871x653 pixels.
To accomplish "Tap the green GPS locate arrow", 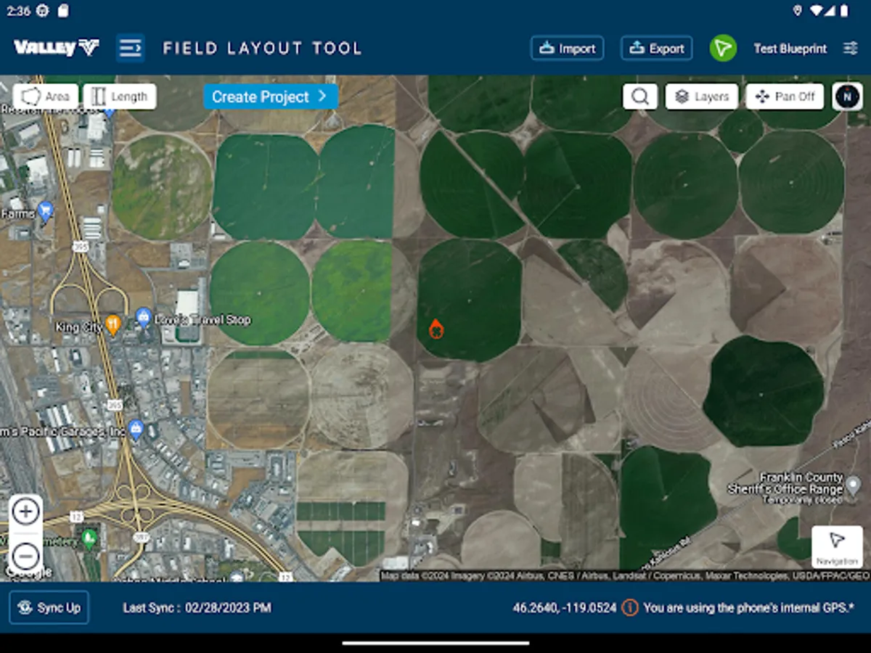I will point(723,48).
